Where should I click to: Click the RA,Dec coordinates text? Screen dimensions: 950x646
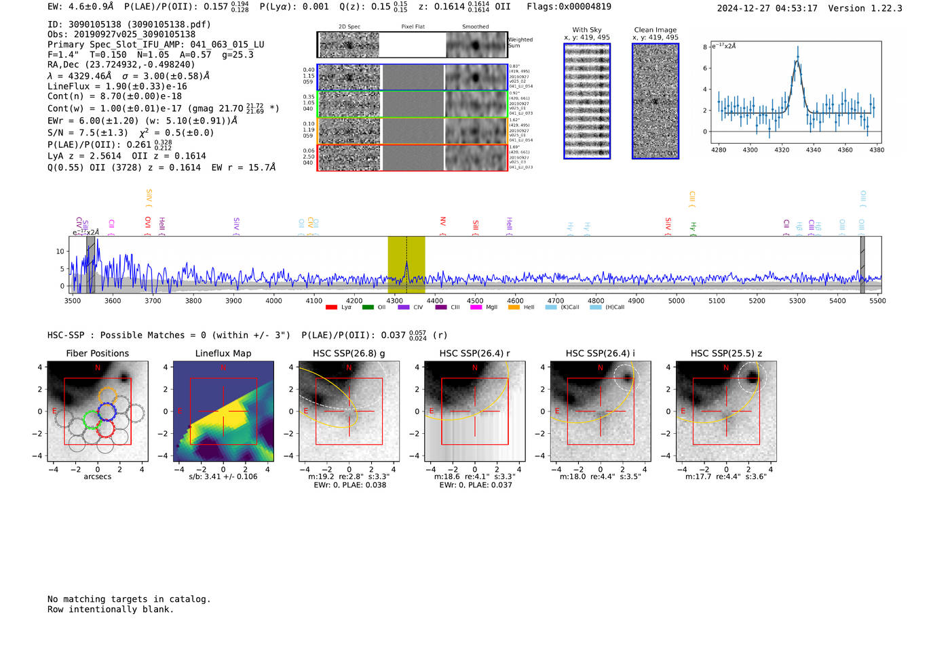point(121,65)
